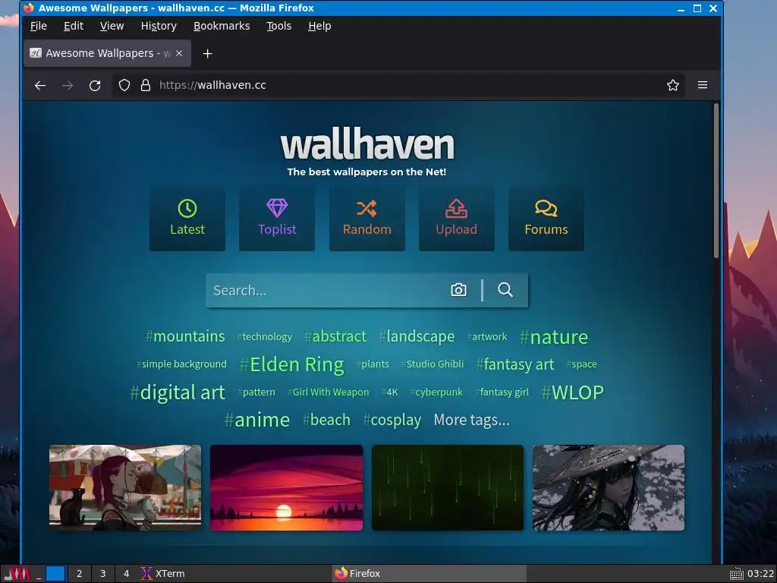Select the Awesome Wallpapers browser tab
Screen dimensions: 777x583
point(107,53)
